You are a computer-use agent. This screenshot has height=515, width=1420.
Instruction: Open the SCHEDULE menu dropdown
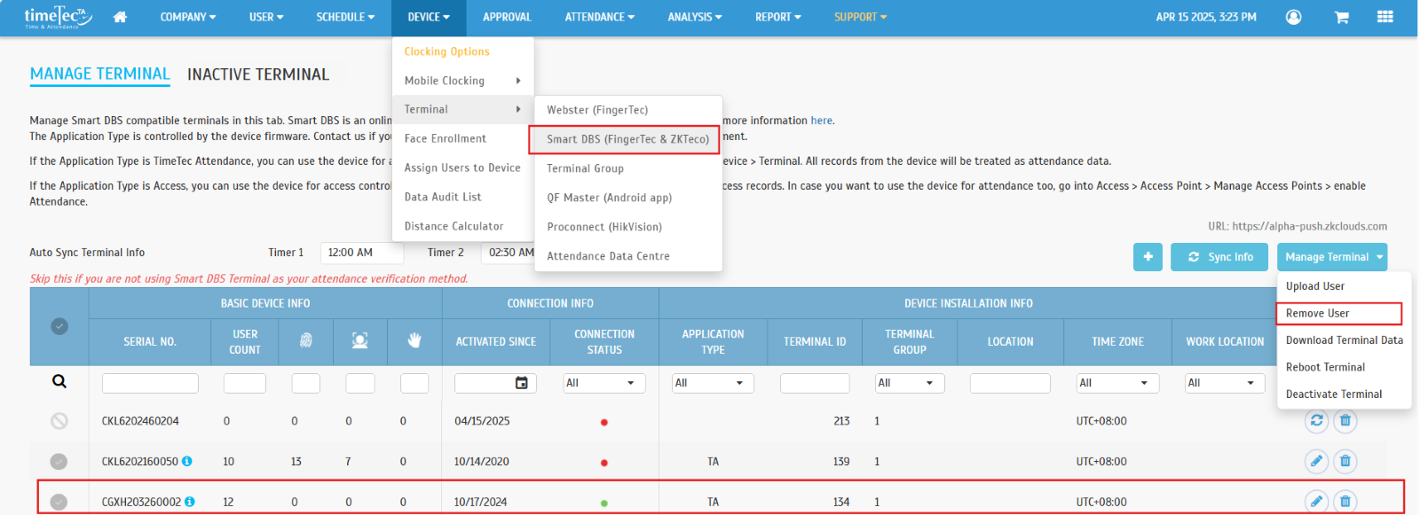click(x=345, y=17)
